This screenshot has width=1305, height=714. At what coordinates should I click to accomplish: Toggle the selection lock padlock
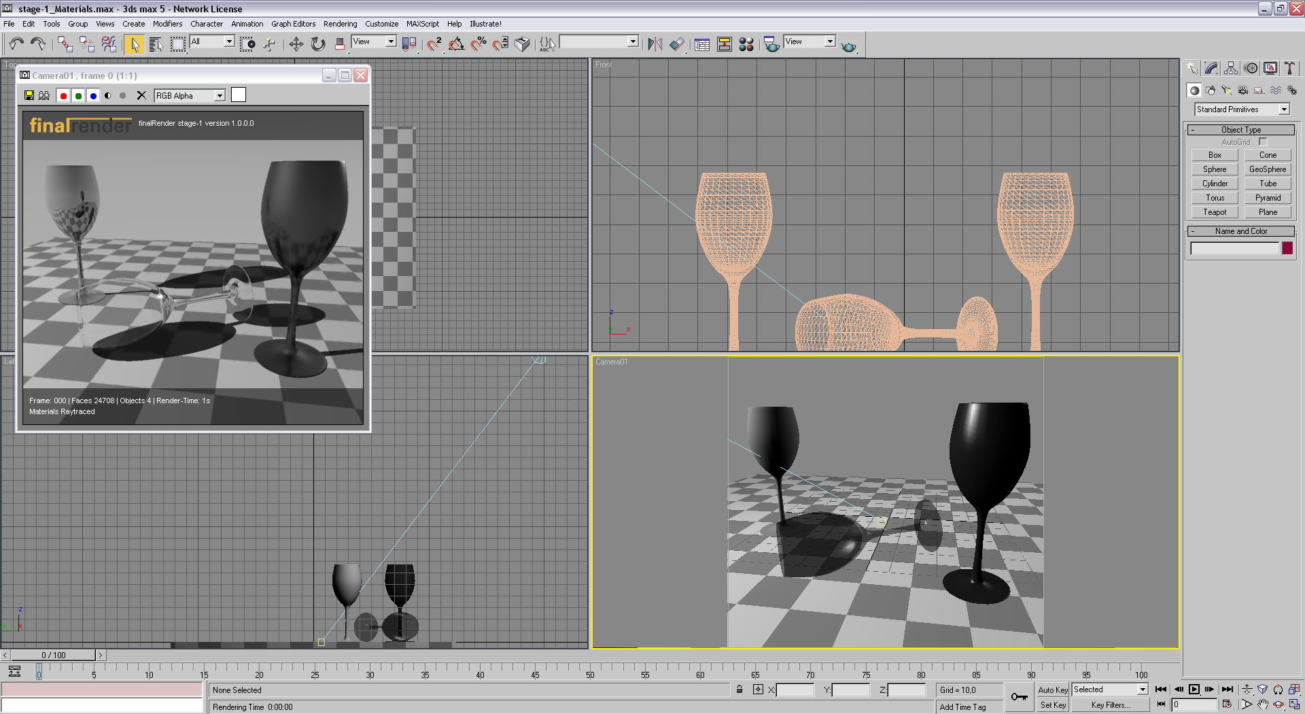(739, 690)
